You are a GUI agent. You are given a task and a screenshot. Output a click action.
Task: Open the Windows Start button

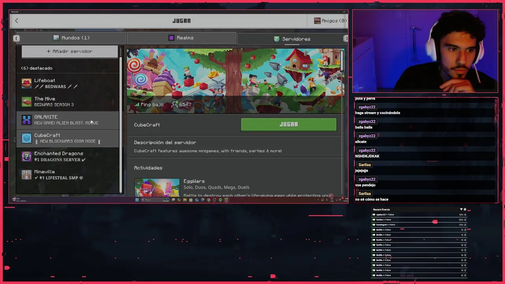click(x=137, y=200)
